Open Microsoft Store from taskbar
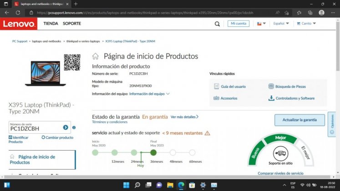This screenshot has height=191, width=340. pyautogui.click(x=192, y=185)
